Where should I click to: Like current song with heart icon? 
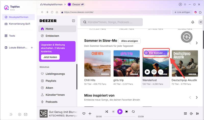click(x=84, y=114)
